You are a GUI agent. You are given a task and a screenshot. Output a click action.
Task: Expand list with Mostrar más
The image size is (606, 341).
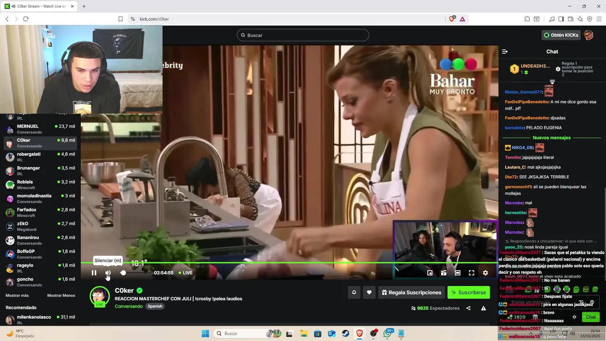click(17, 296)
